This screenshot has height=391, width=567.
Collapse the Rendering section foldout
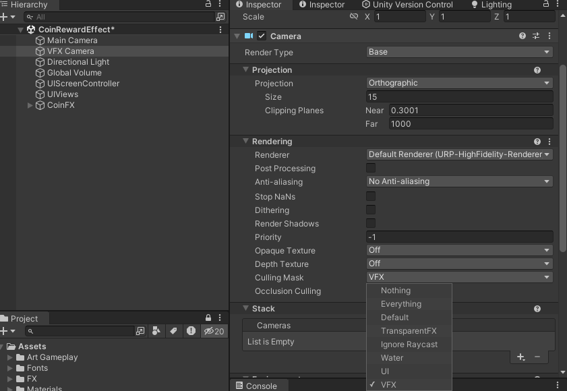(x=245, y=141)
